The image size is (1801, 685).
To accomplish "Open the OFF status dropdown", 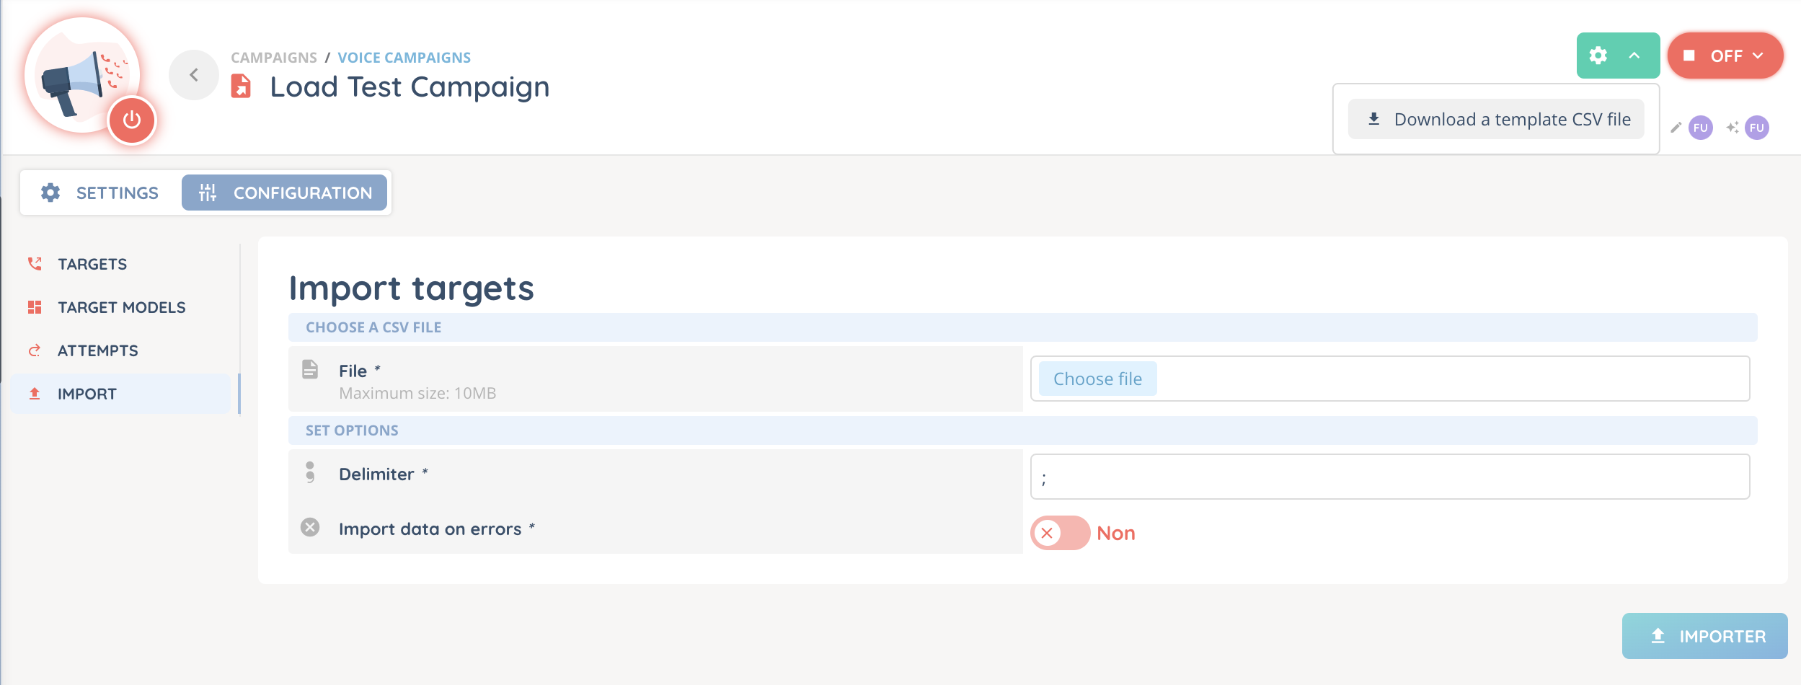I will coord(1725,56).
